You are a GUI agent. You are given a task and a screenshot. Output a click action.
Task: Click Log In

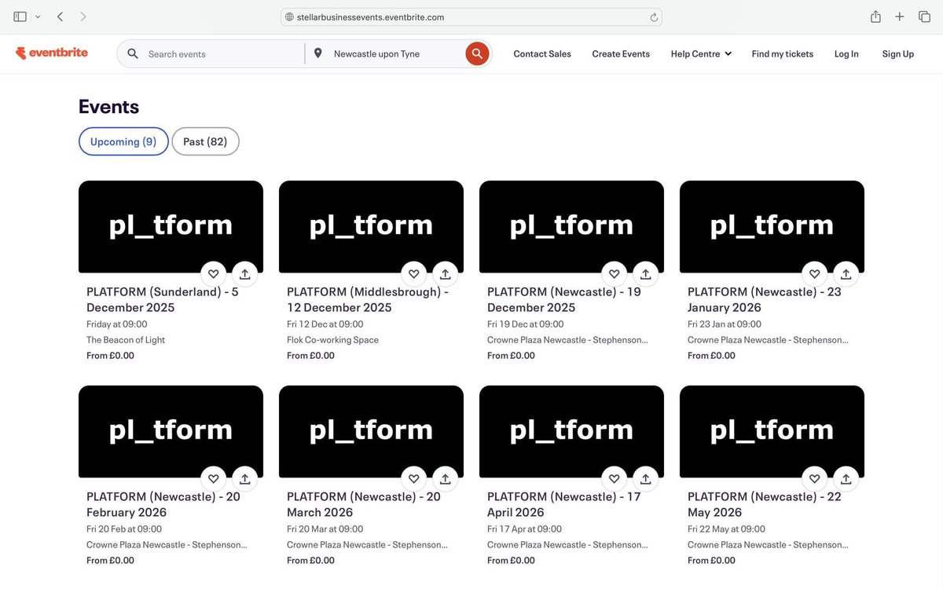pos(846,53)
